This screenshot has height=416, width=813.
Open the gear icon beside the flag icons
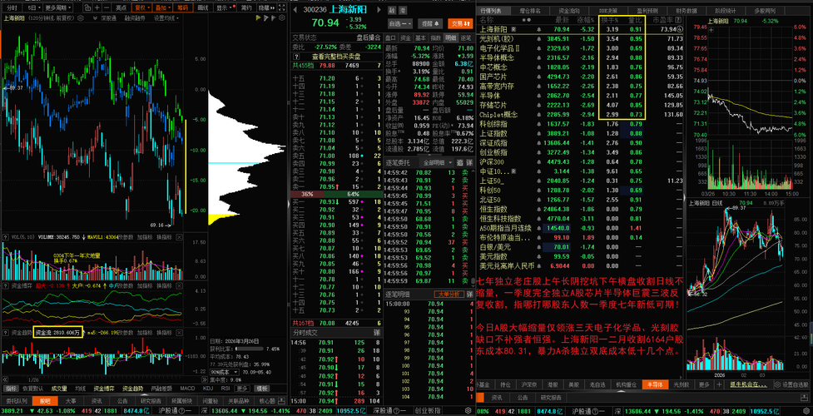tap(284, 18)
